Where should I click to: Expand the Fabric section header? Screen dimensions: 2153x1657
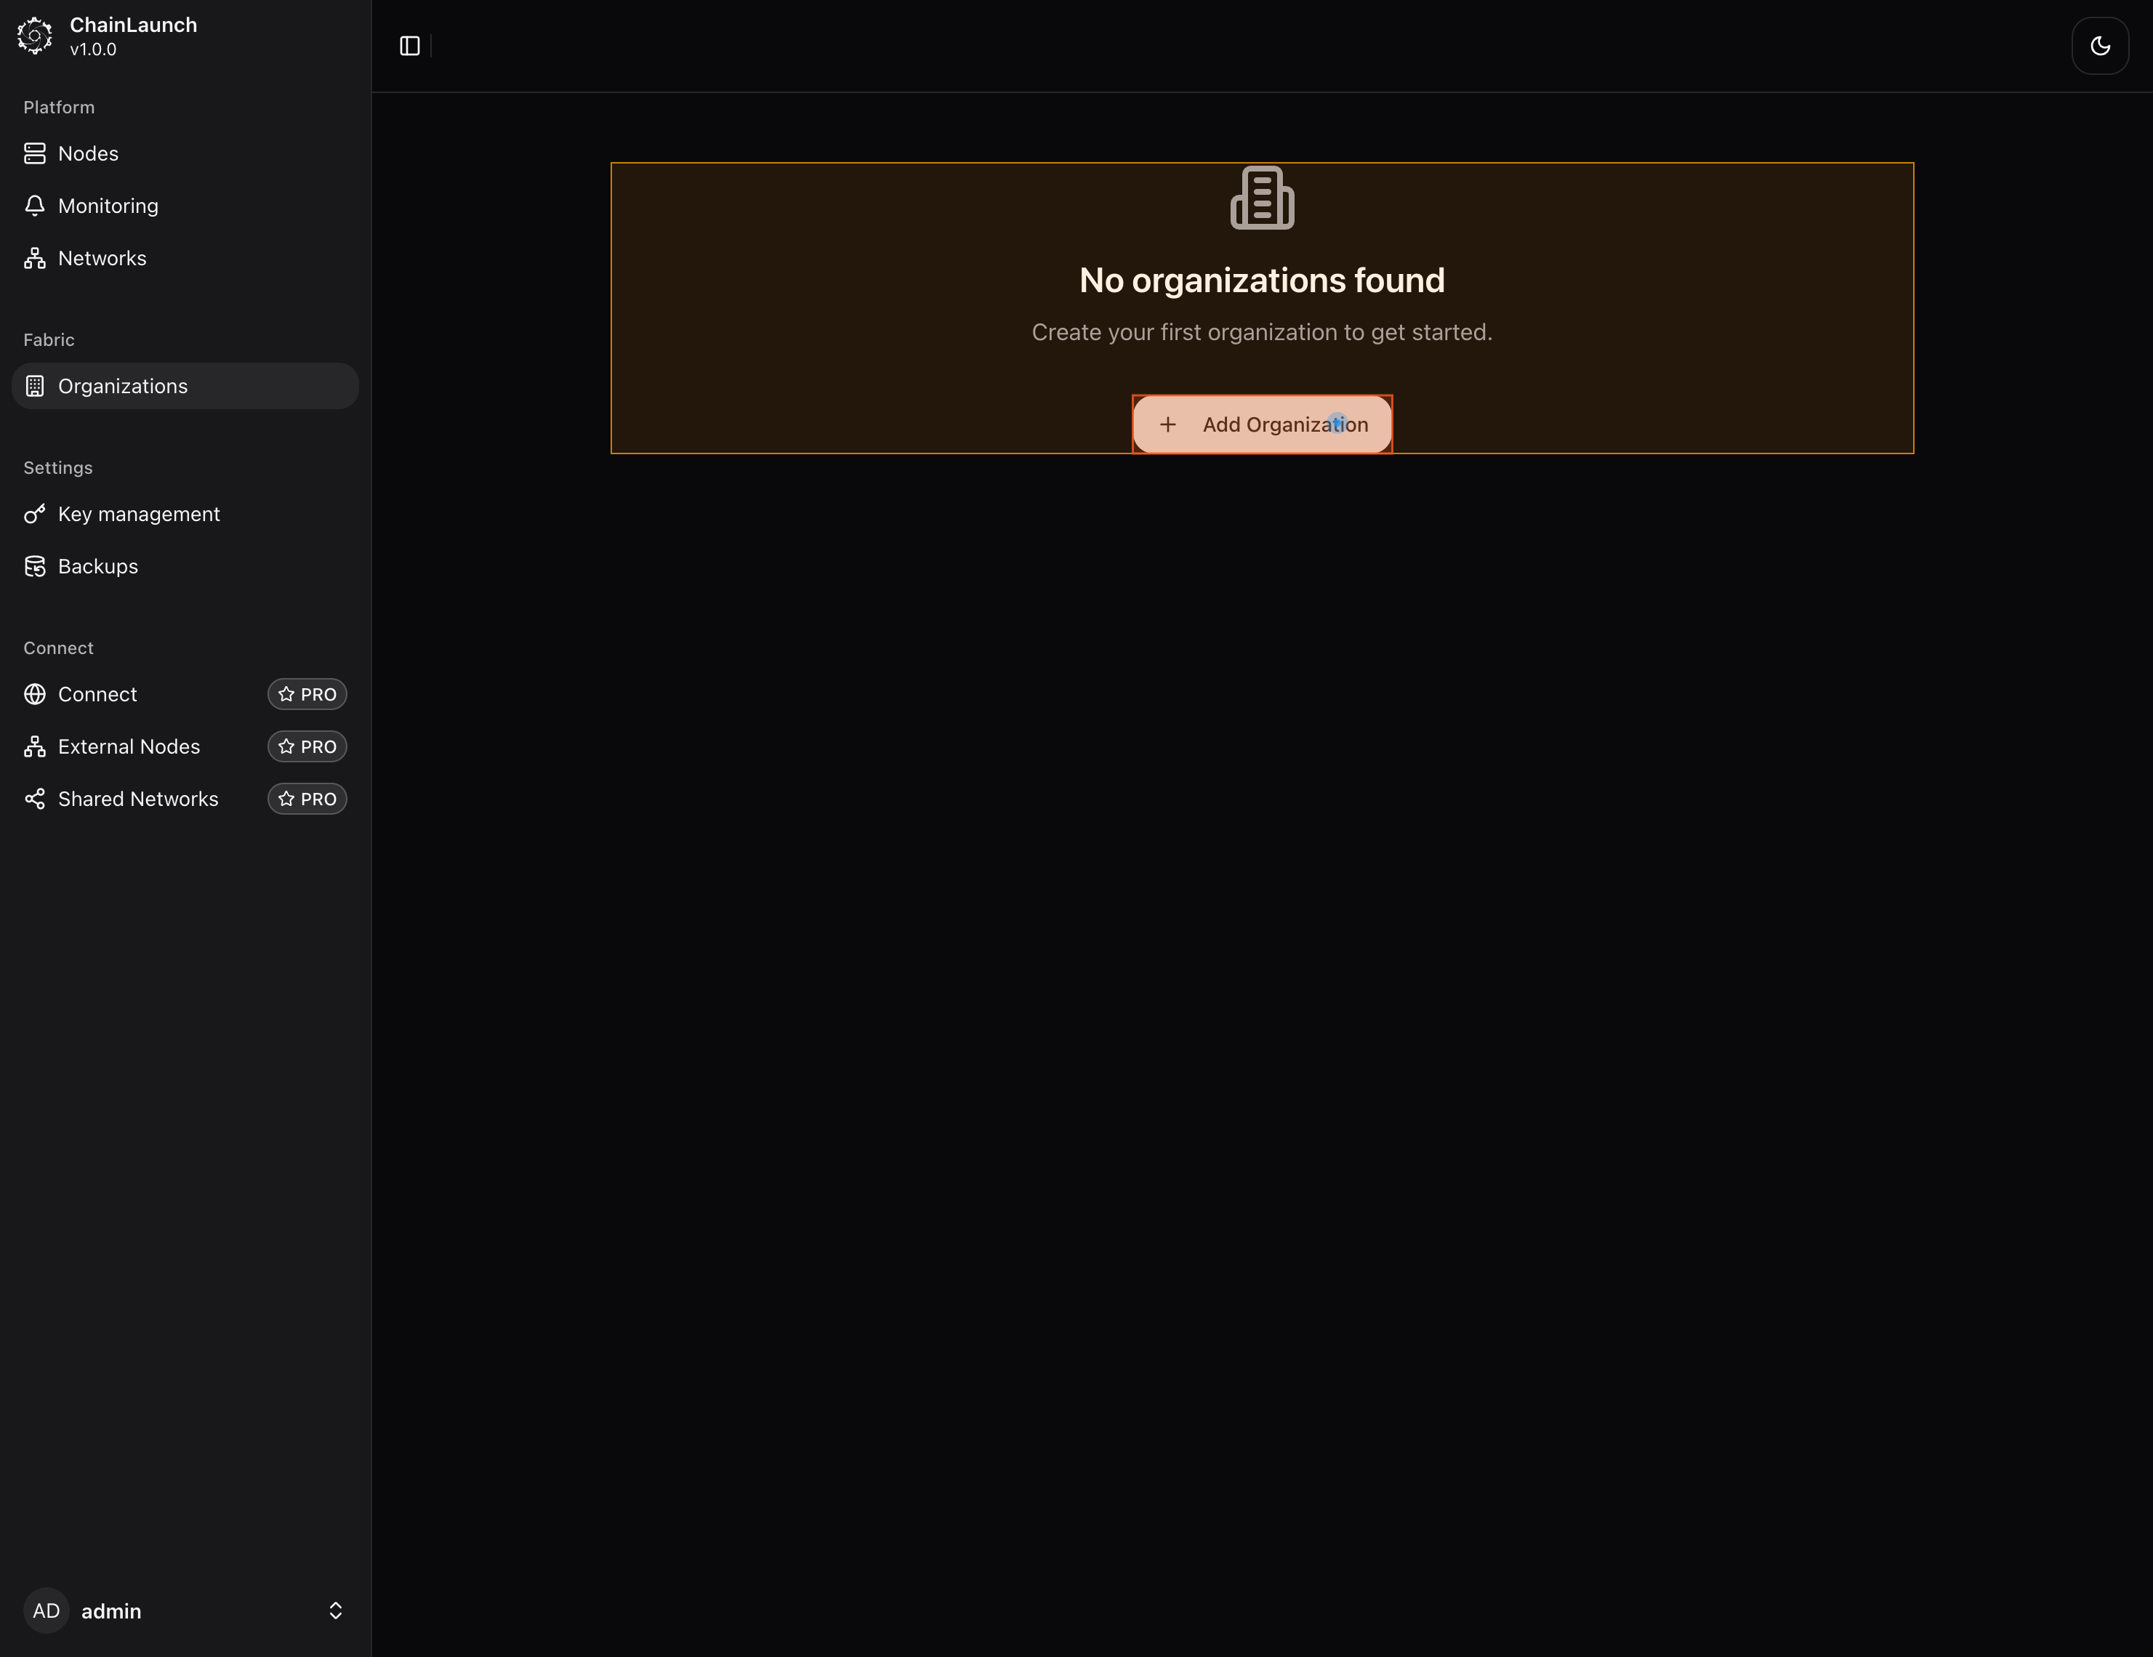point(48,339)
